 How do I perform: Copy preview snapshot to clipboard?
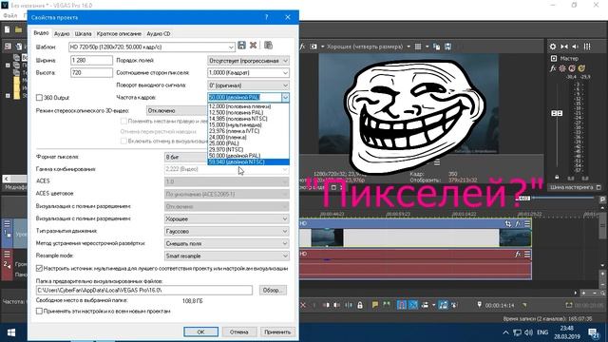click(x=437, y=47)
